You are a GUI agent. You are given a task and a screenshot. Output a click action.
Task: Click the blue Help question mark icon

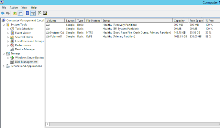pyautogui.click(x=27, y=13)
